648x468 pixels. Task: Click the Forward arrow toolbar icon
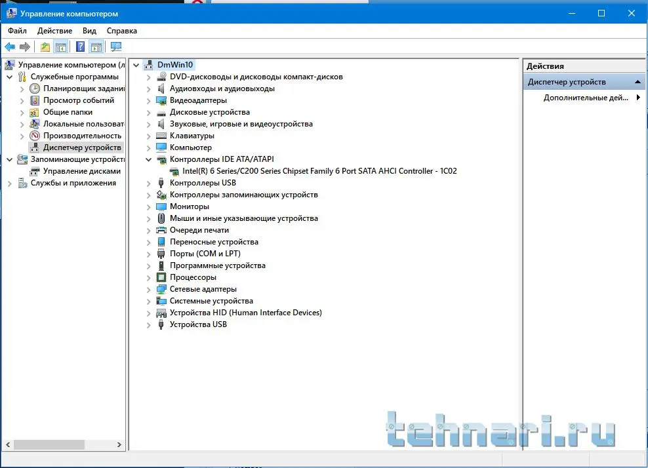(x=25, y=47)
